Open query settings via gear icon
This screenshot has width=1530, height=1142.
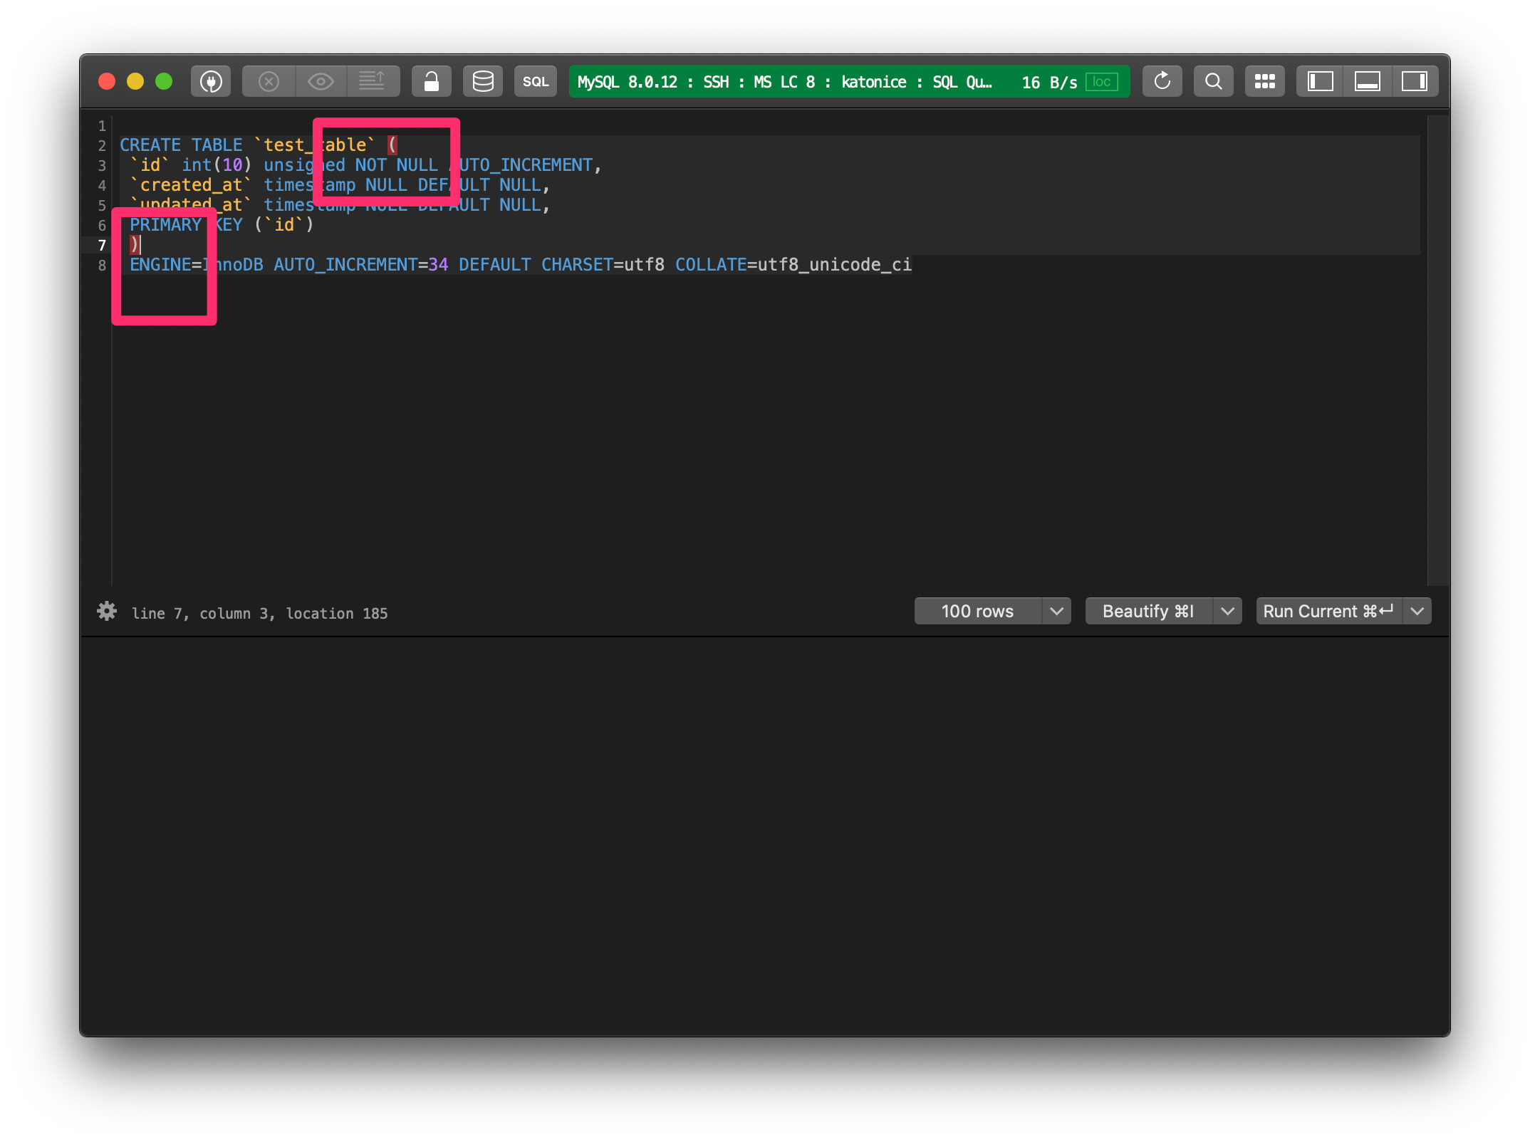pos(107,612)
